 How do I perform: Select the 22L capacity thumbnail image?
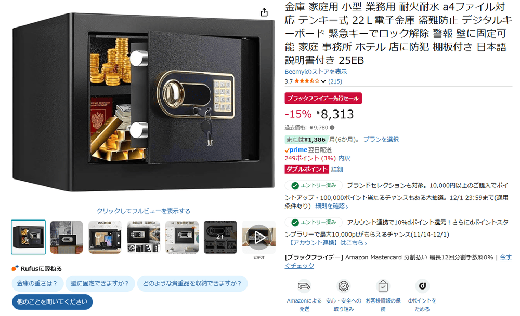pos(105,237)
